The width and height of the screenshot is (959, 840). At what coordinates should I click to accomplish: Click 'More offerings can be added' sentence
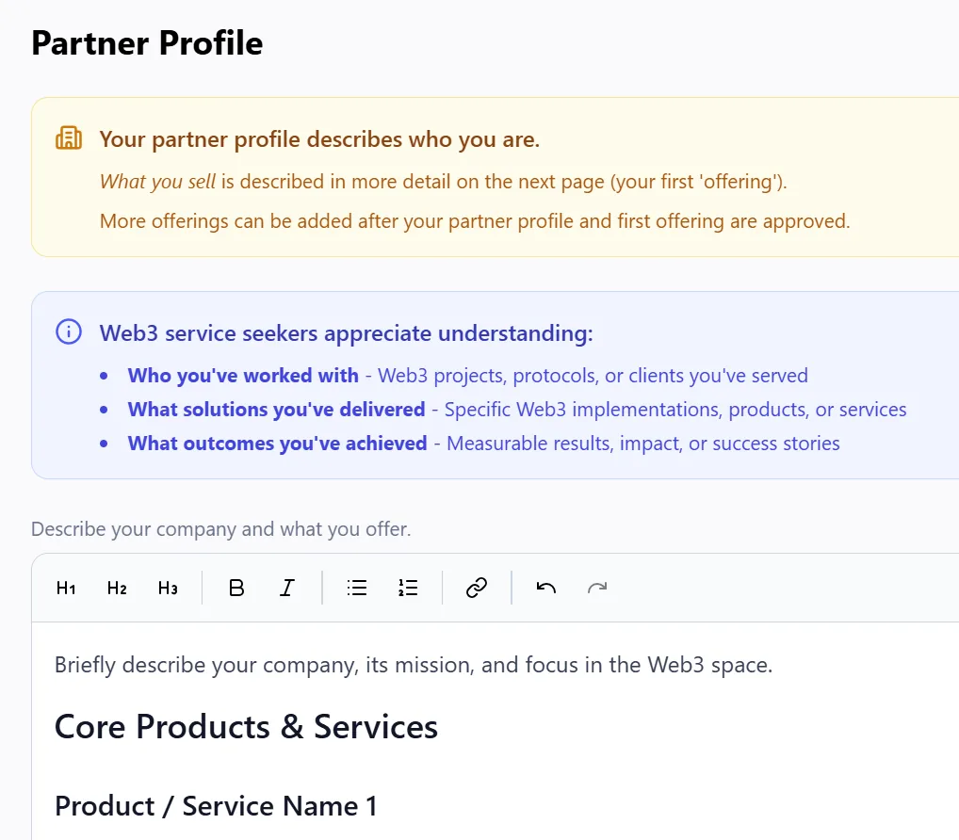[x=475, y=221]
